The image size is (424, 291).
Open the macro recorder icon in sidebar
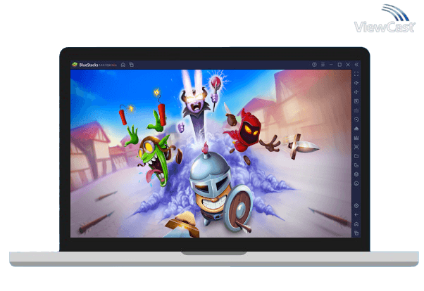point(356,138)
